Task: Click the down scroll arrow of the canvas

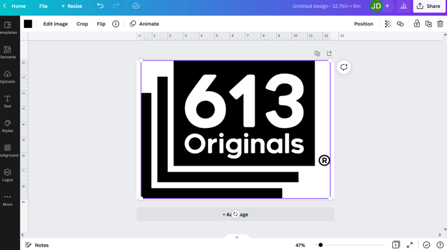Action: 445,229
